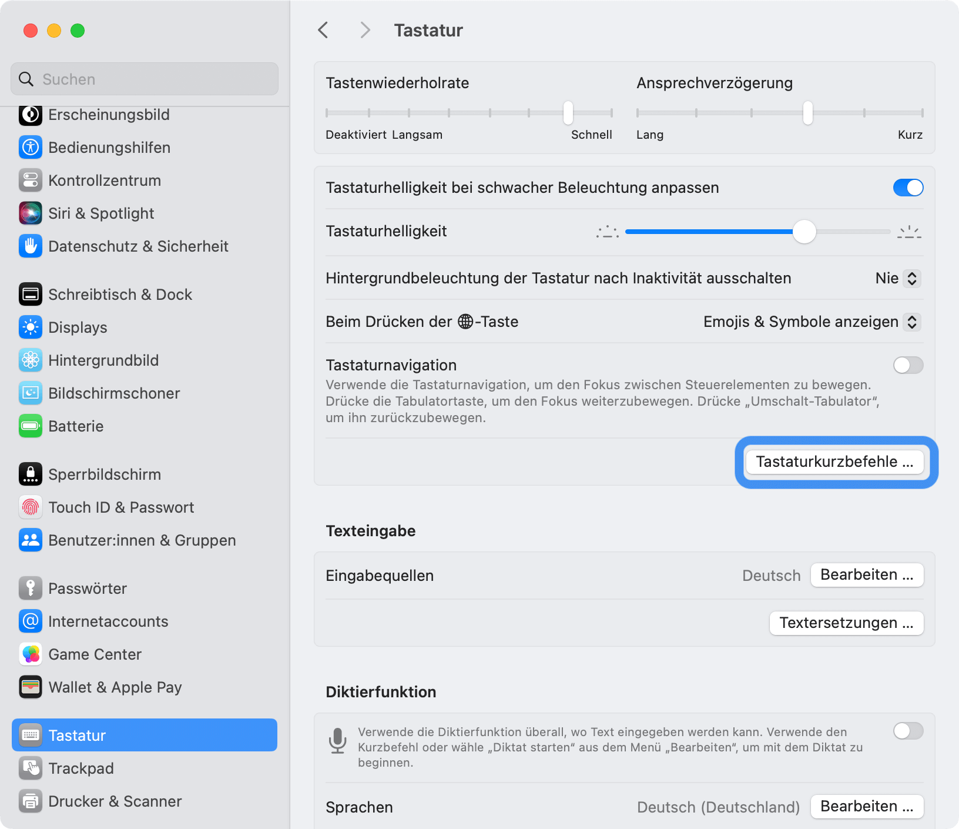959x829 pixels.
Task: Select the Tastatur sidebar icon
Action: tap(31, 735)
